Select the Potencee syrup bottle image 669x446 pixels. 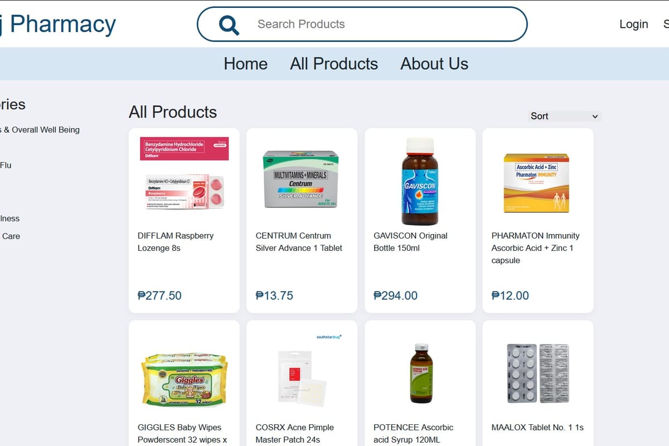coord(421,374)
